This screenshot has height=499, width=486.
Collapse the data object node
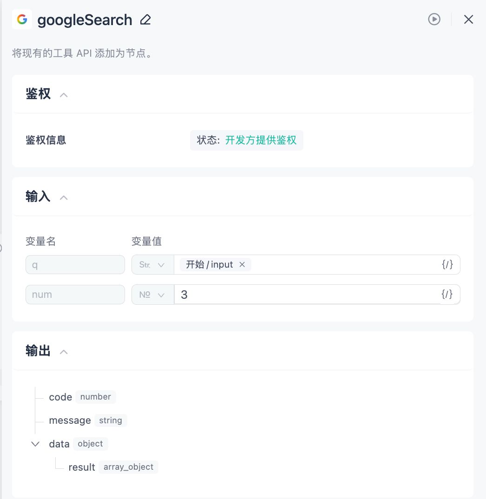tap(35, 444)
